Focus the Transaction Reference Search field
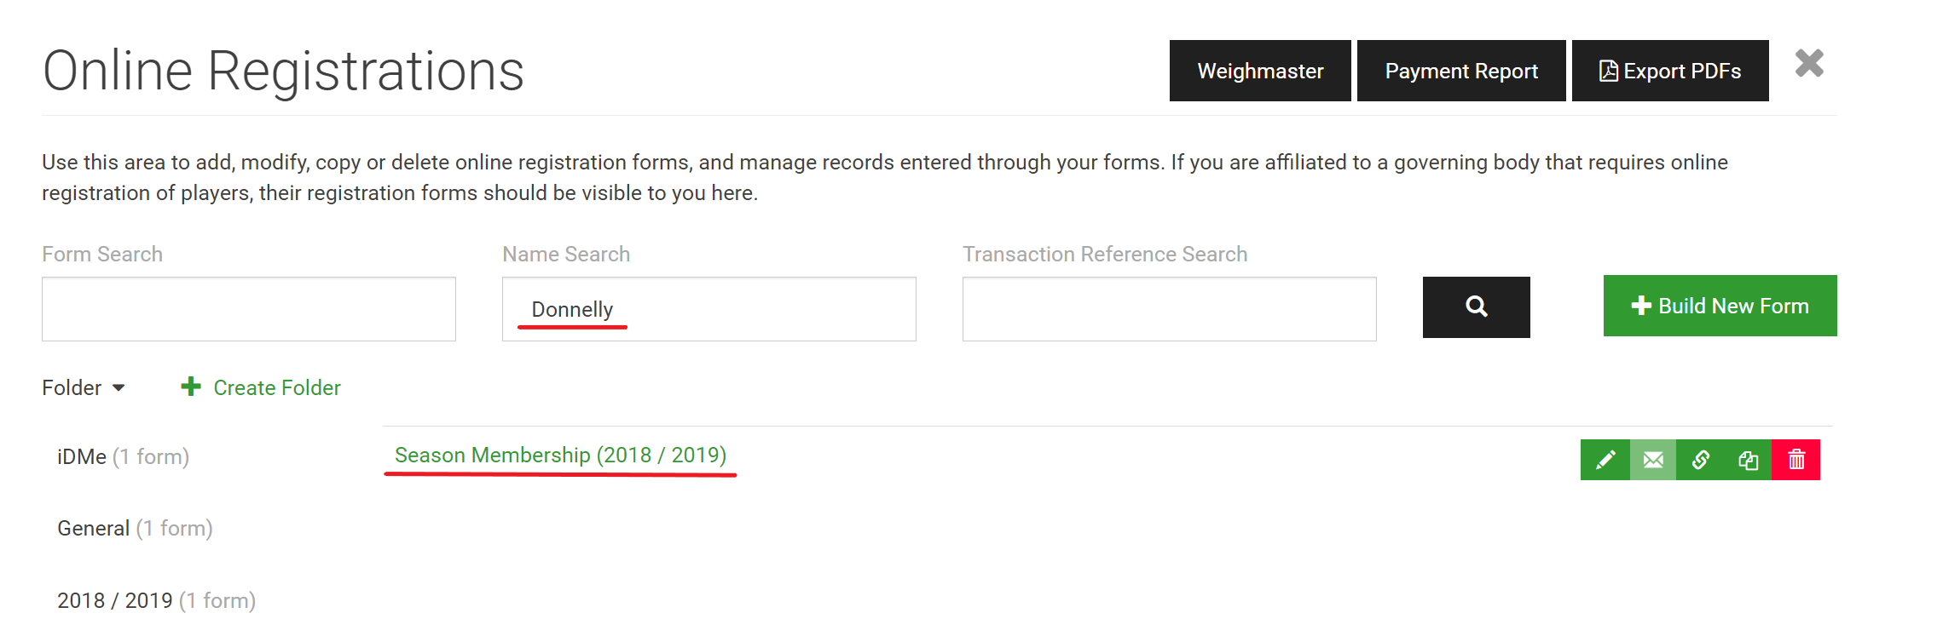 [1170, 309]
